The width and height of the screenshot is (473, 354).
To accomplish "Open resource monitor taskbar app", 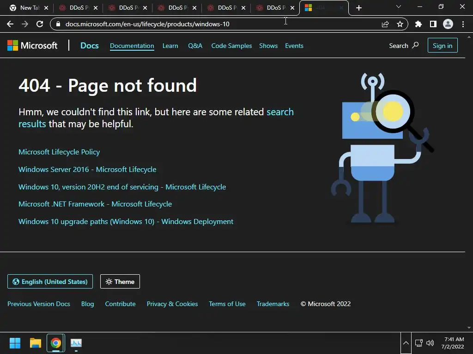I will click(76, 343).
